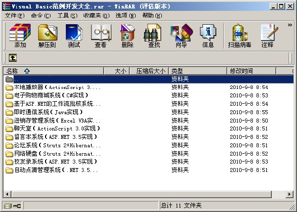Image resolution: width=297 pixels, height=212 pixels.
Task: Select 聊天室(ActionScript 3.0实现) name
Action: [x=57, y=128]
